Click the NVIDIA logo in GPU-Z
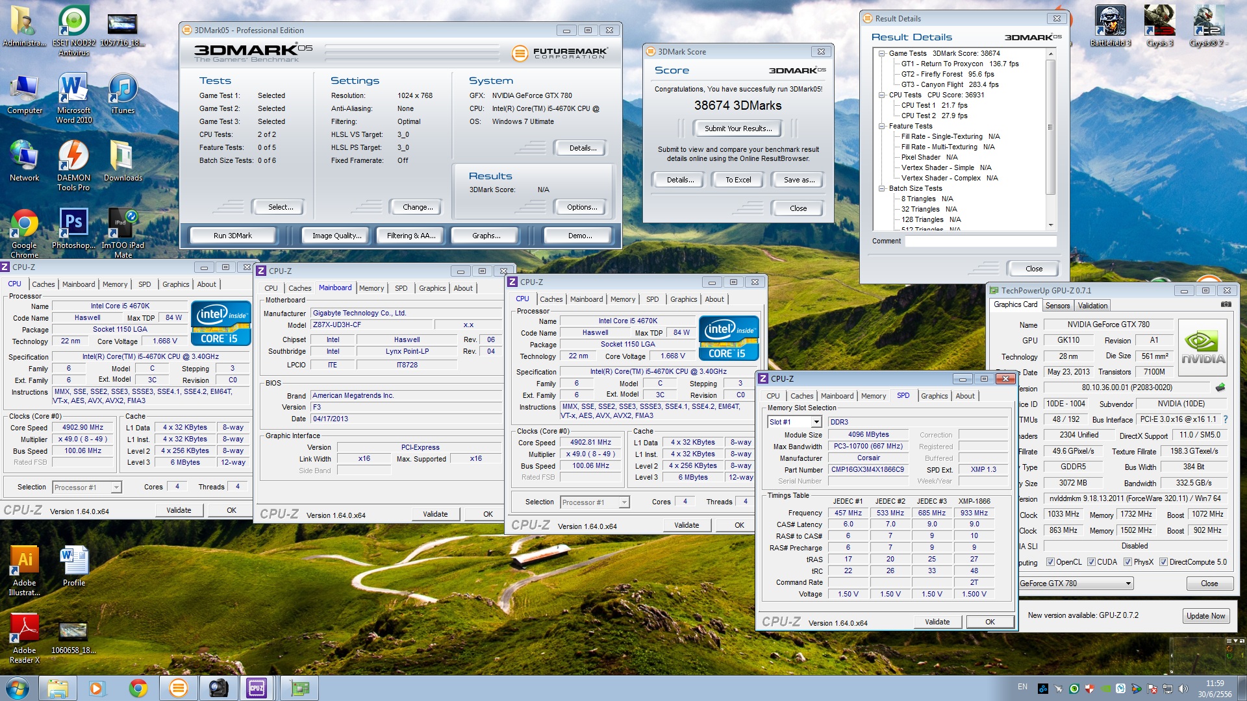 click(1203, 347)
